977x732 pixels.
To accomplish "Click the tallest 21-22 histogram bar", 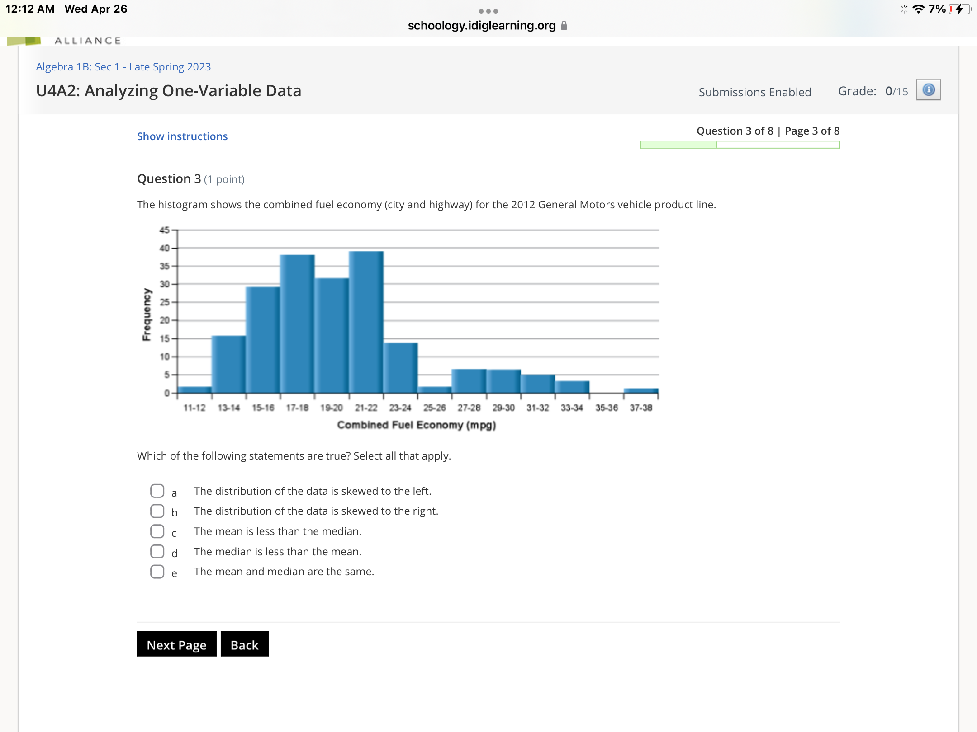I will tap(366, 322).
